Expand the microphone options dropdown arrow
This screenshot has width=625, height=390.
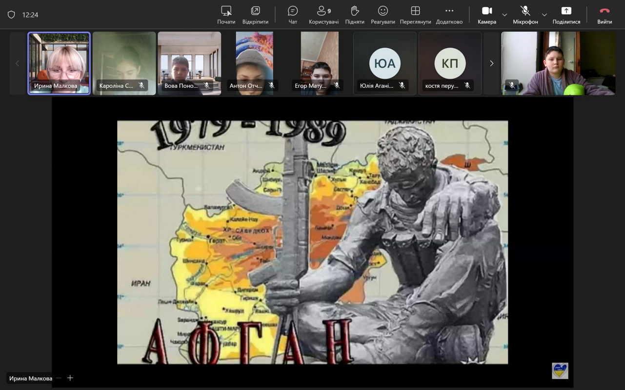[x=544, y=15]
